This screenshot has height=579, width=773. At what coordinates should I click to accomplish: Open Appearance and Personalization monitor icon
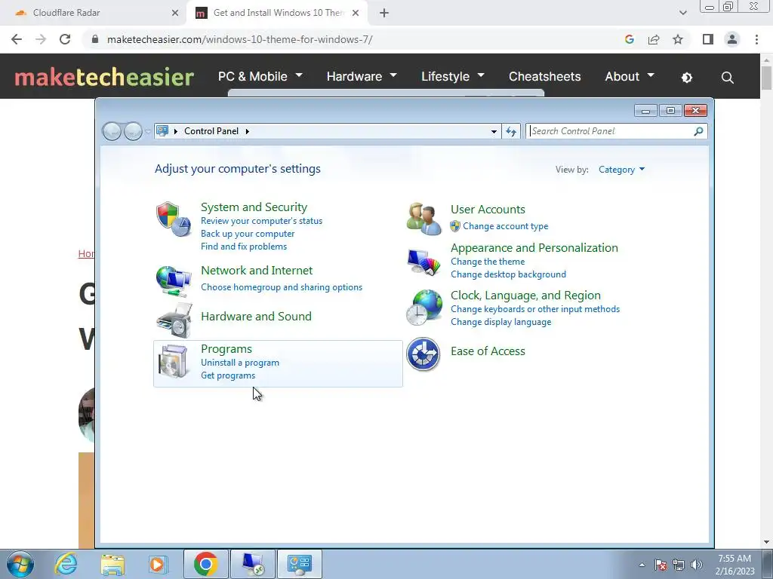tap(423, 262)
